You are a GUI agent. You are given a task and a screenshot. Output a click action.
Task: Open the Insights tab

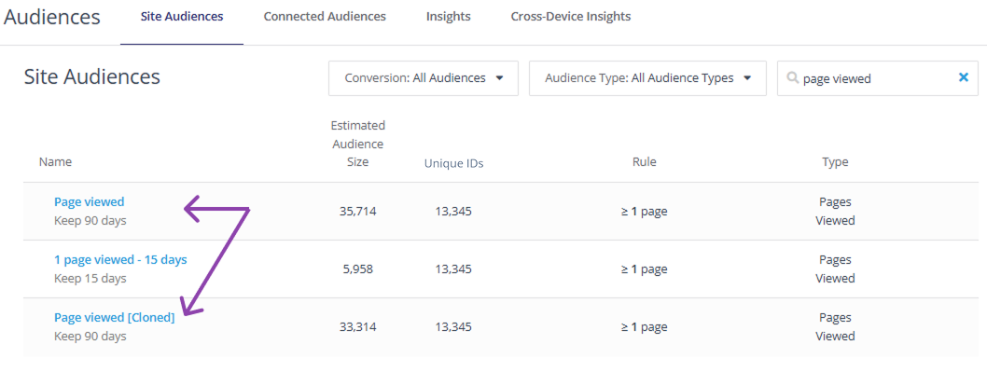pyautogui.click(x=448, y=17)
